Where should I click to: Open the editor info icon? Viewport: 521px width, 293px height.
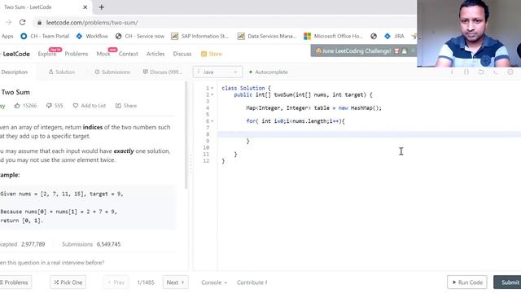click(452, 72)
